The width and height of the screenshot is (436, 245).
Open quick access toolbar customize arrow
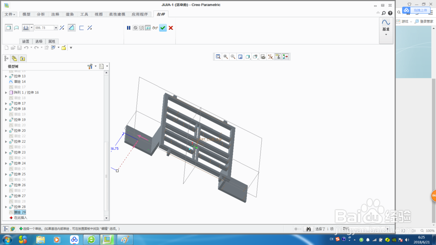[71, 48]
